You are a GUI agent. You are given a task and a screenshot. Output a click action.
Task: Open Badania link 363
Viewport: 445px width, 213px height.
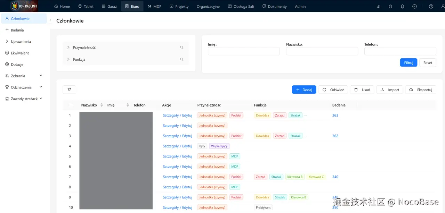[x=335, y=116]
